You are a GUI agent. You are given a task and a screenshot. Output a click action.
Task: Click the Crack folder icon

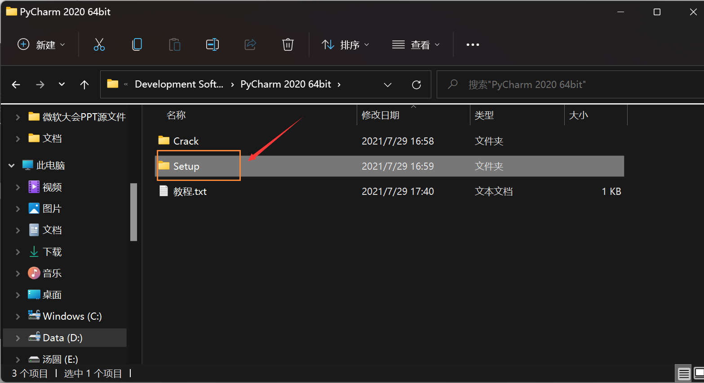pos(164,141)
